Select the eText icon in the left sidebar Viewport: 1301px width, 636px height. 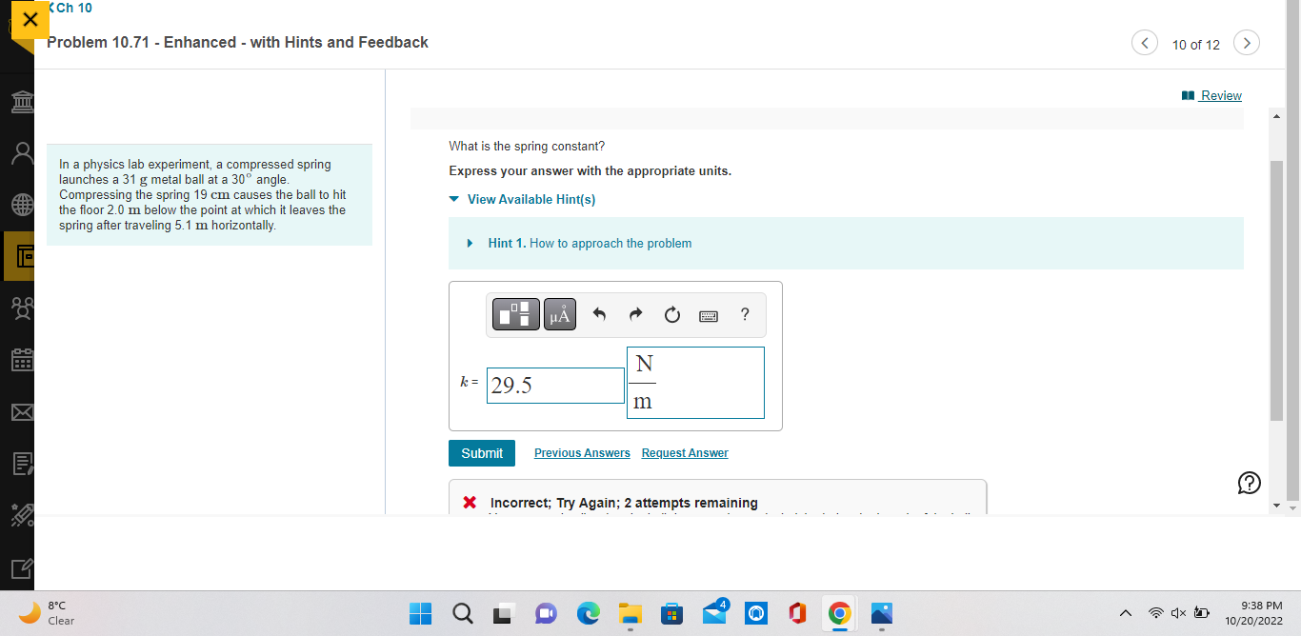tap(21, 255)
